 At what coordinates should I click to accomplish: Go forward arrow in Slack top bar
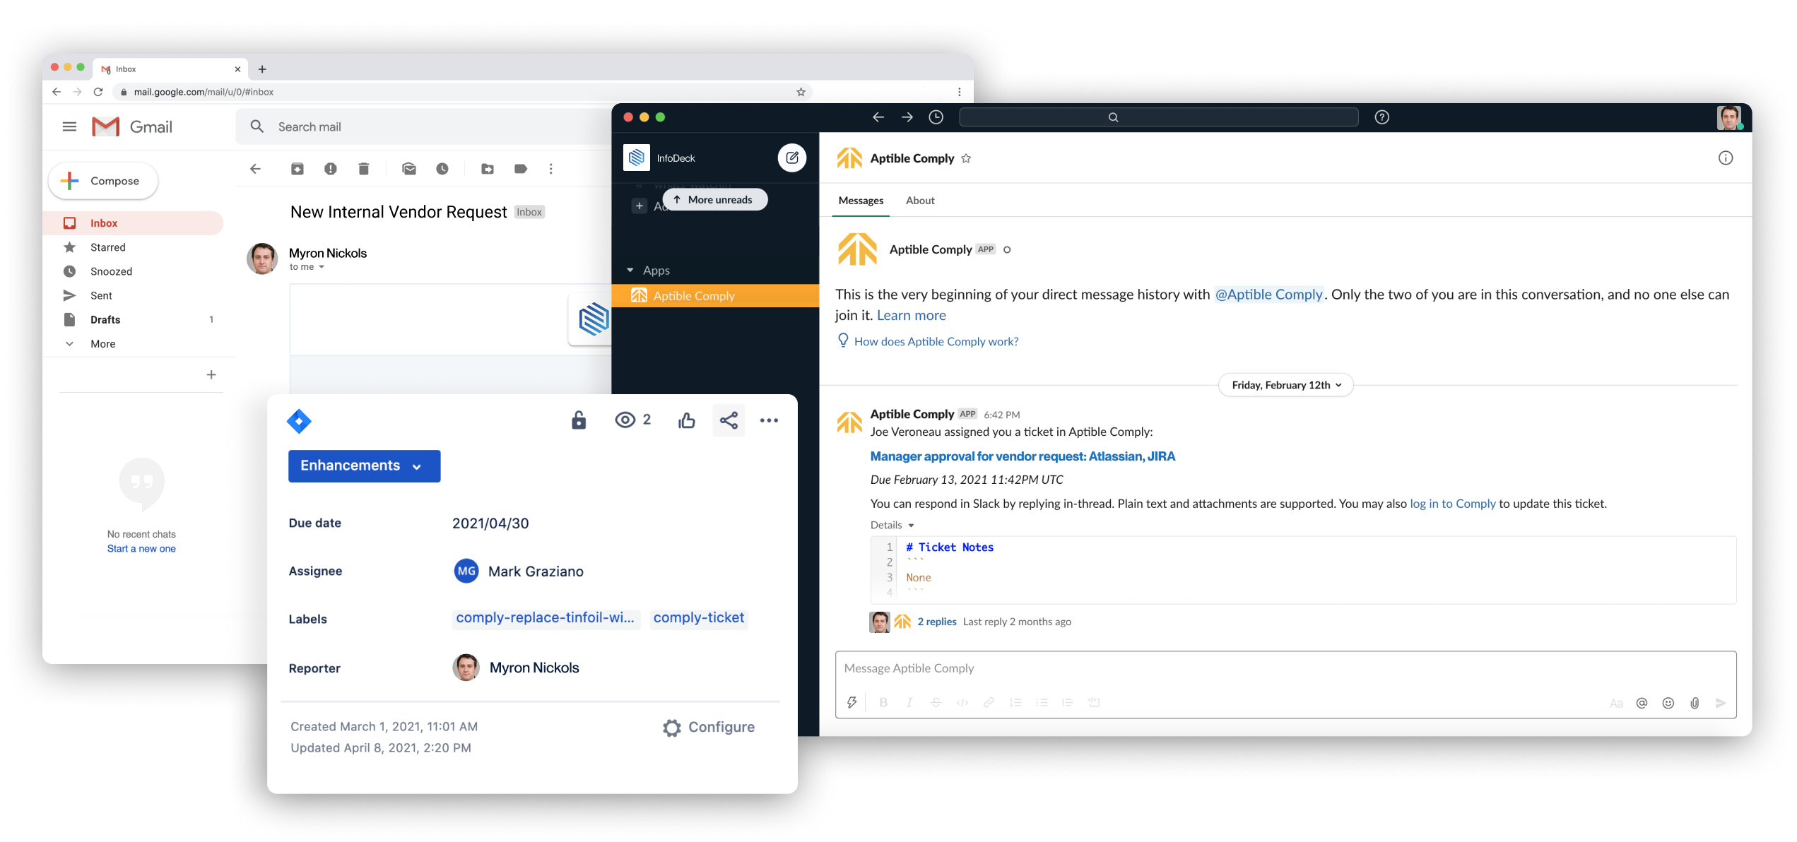(x=907, y=117)
